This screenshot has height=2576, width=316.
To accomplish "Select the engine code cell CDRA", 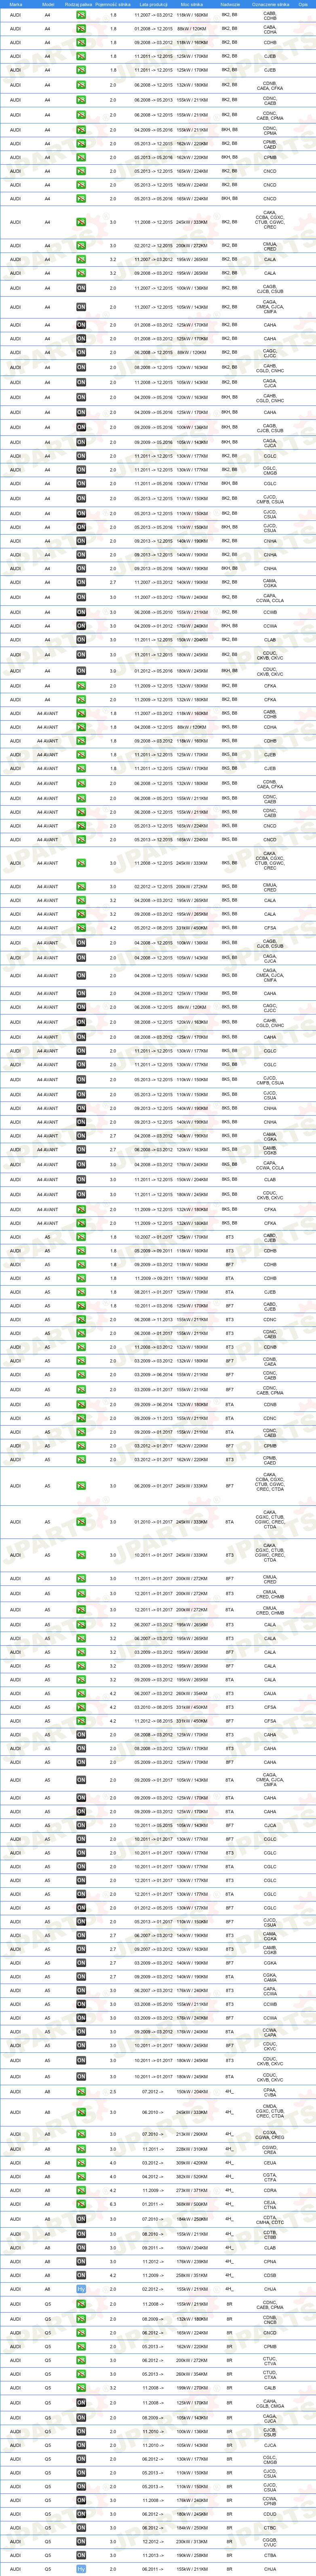I will point(270,2190).
